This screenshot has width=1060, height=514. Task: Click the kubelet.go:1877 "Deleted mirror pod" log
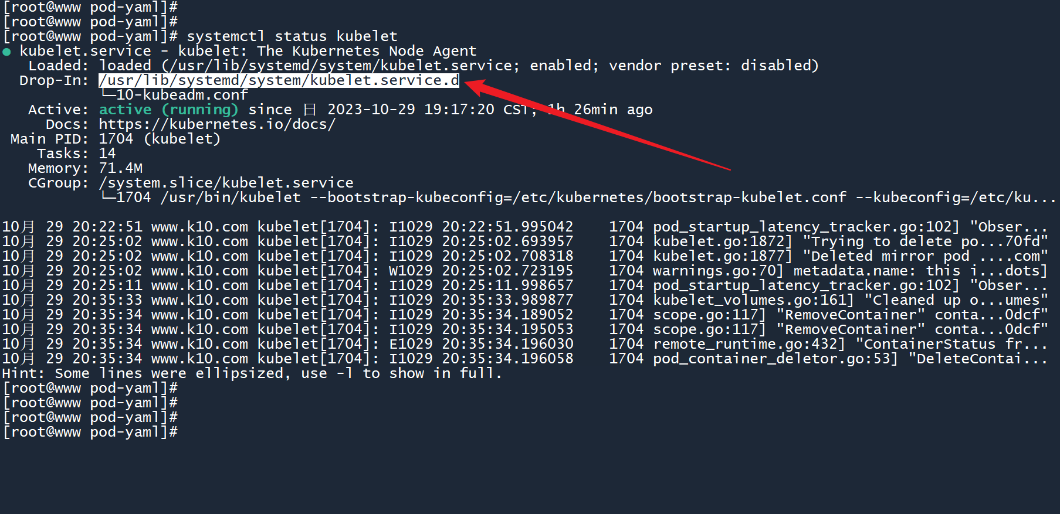pyautogui.click(x=722, y=256)
